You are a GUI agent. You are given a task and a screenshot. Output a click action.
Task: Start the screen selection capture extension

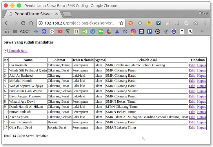click(x=177, y=23)
